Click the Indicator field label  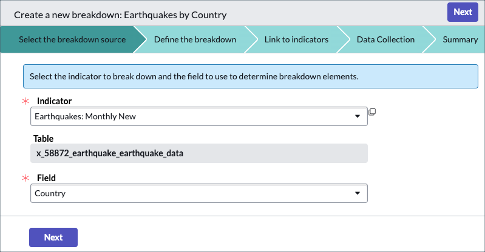[x=54, y=101]
